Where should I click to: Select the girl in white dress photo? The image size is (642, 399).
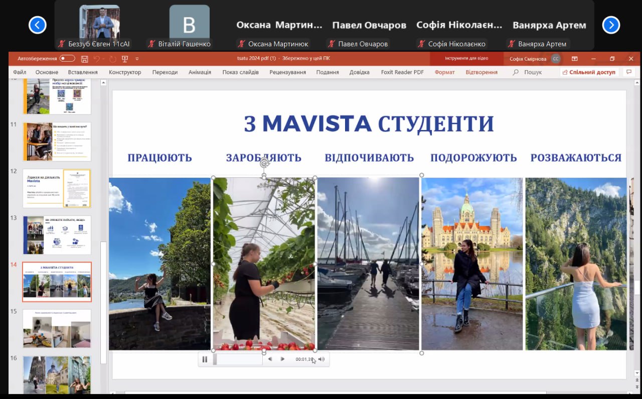click(x=576, y=263)
